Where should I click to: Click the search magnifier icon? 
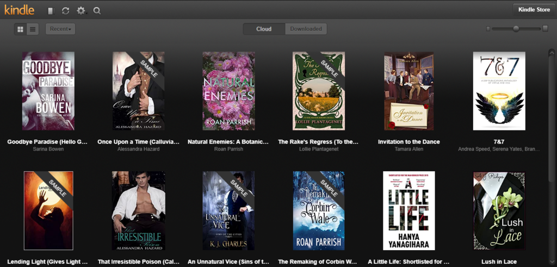point(97,11)
